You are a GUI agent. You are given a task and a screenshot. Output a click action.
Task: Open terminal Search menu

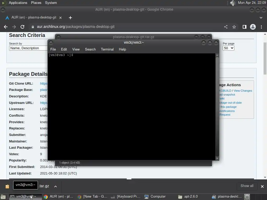tap(90, 49)
